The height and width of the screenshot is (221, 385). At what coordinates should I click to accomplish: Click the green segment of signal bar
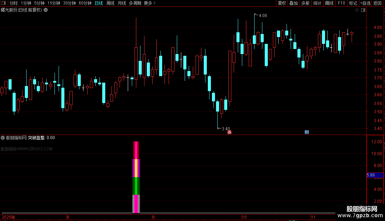pos(136,186)
